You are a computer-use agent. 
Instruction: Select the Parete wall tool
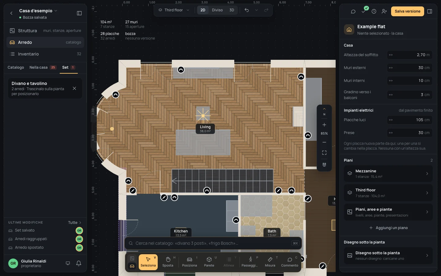tap(209, 262)
